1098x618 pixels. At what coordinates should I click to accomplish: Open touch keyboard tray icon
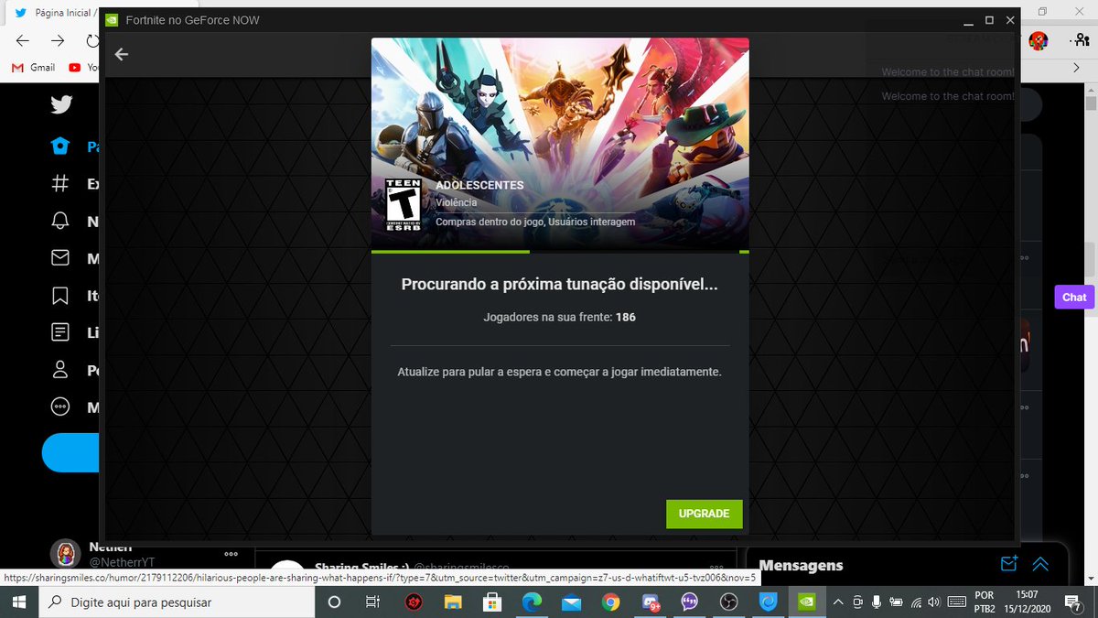click(957, 602)
